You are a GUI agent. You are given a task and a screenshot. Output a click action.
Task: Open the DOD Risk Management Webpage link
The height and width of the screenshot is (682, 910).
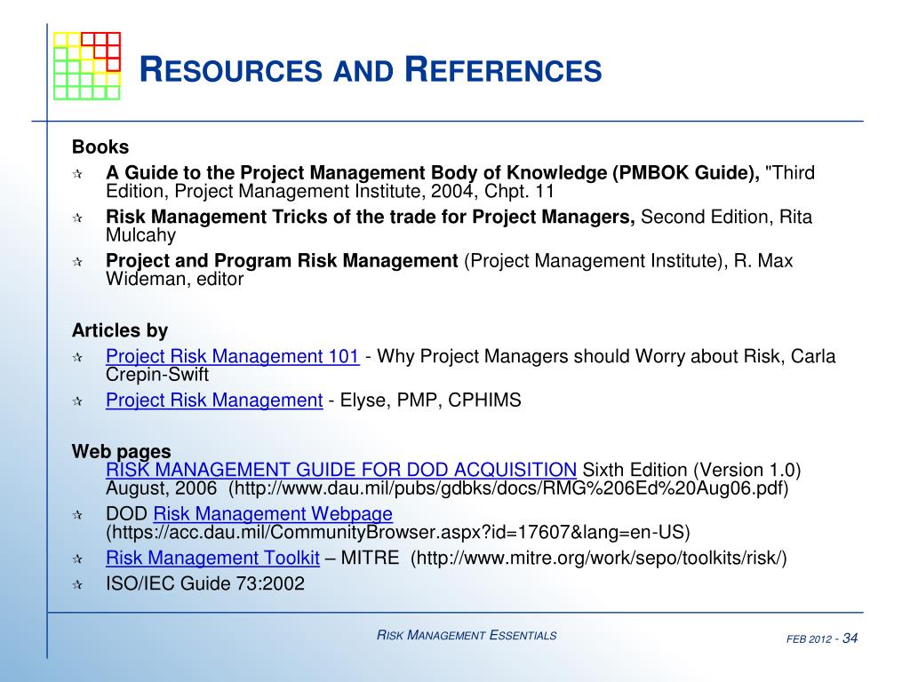coord(273,514)
